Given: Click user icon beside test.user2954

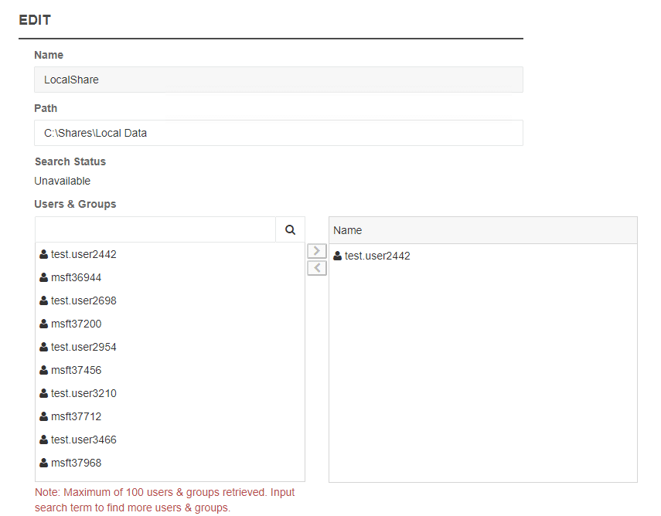Looking at the screenshot, I should click(x=44, y=347).
